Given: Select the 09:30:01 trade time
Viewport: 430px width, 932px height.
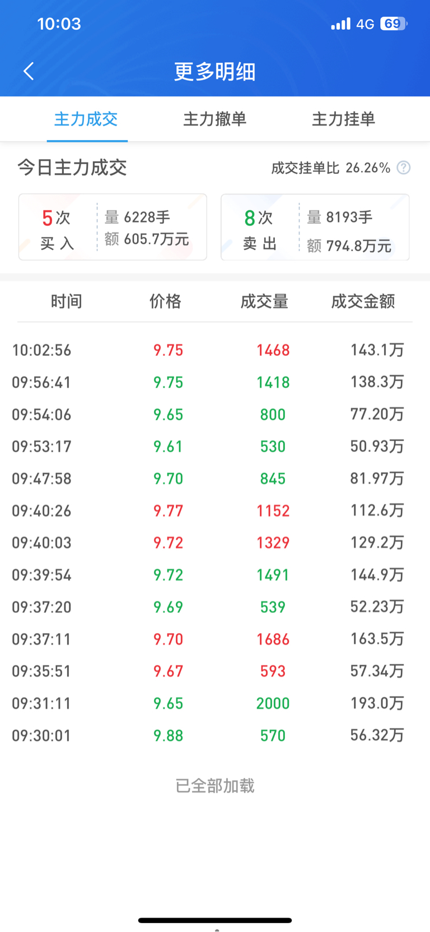Looking at the screenshot, I should 42,736.
